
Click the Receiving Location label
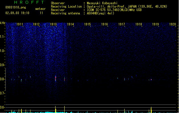pos(66,6)
